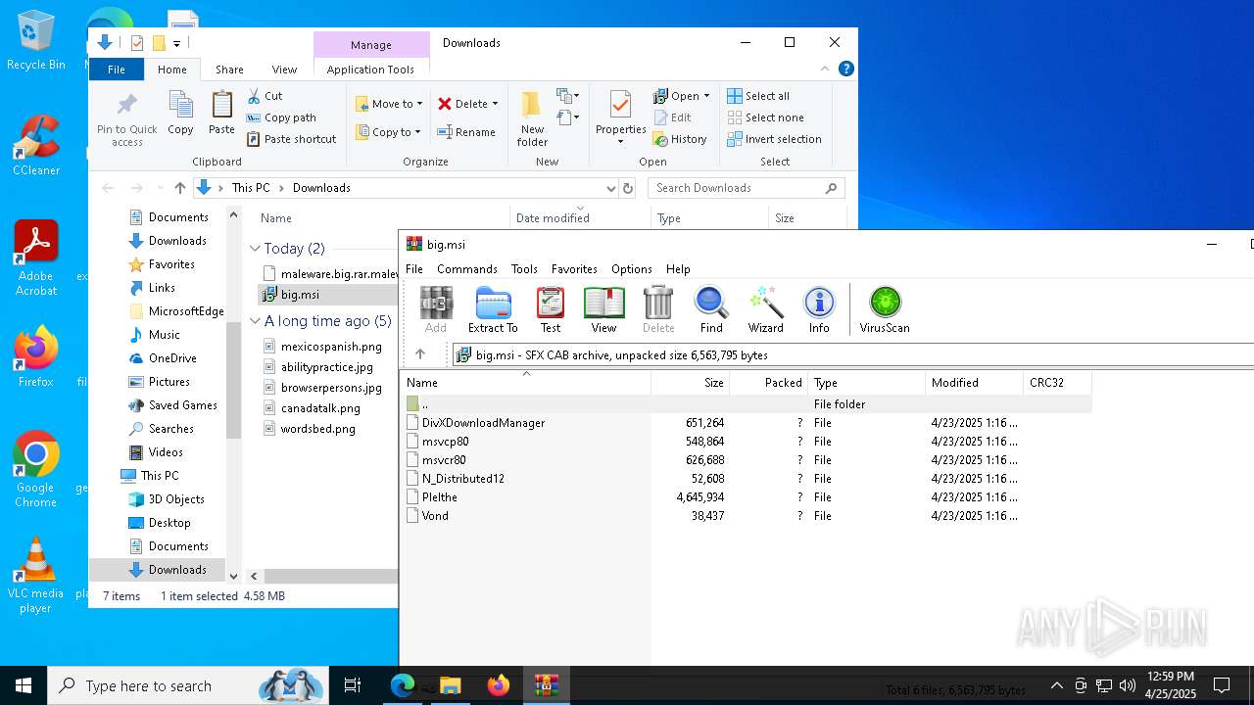Expand the Open dropdown in ribbon
Viewport: 1254px width, 705px height.
coord(706,96)
